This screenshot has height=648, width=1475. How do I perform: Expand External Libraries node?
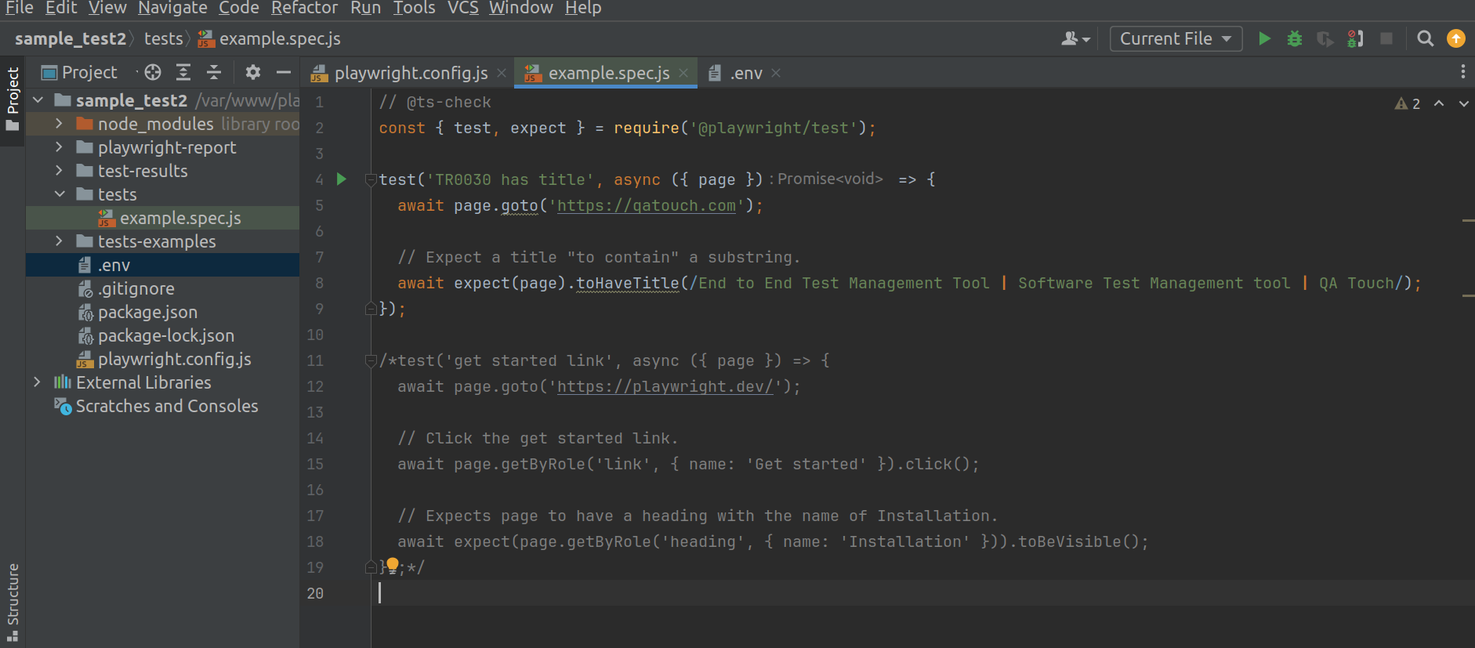pos(38,382)
